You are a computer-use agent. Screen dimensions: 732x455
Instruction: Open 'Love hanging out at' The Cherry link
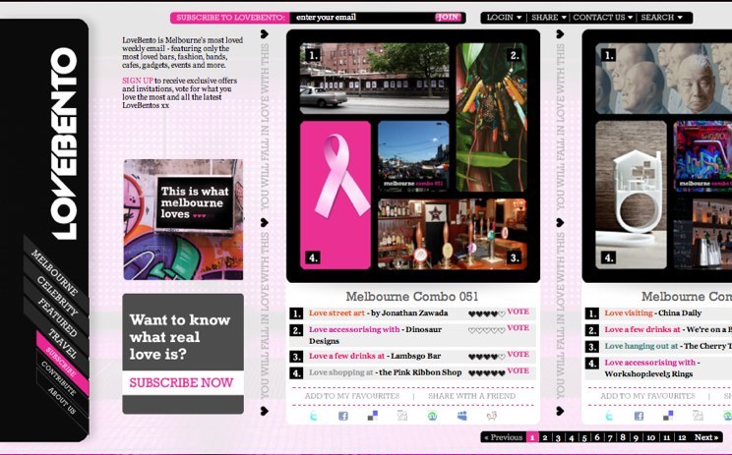[640, 346]
